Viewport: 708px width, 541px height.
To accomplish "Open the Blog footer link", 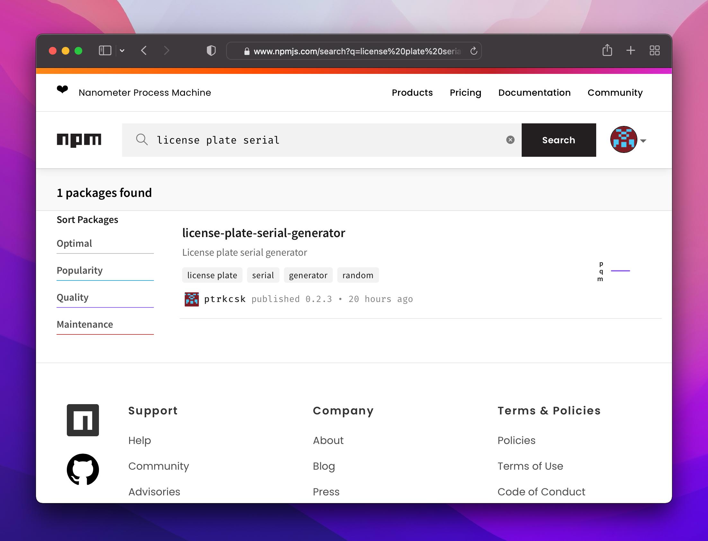I will click(323, 466).
